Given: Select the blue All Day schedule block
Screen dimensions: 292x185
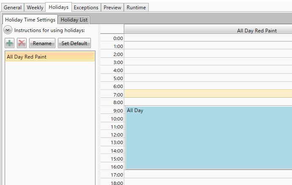Looking at the screenshot, I should (208, 137).
